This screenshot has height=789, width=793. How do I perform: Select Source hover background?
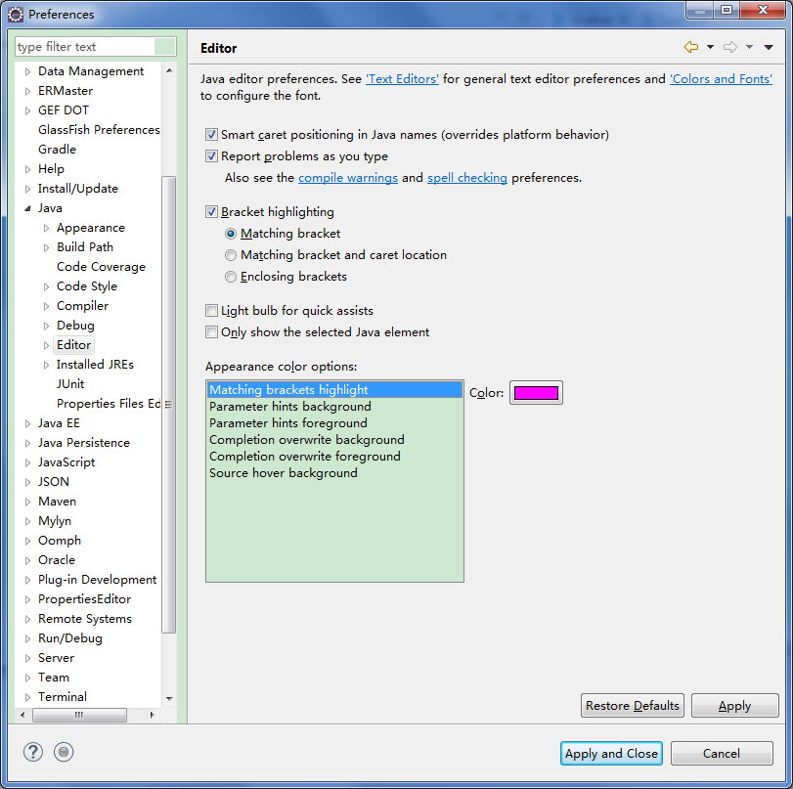point(334,473)
